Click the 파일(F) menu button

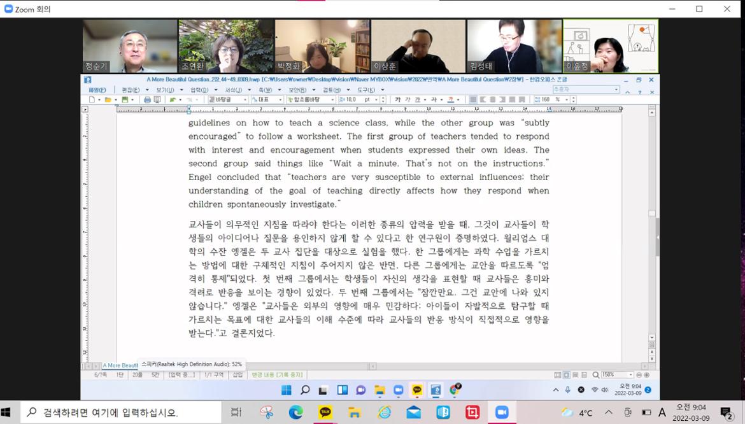pyautogui.click(x=97, y=90)
